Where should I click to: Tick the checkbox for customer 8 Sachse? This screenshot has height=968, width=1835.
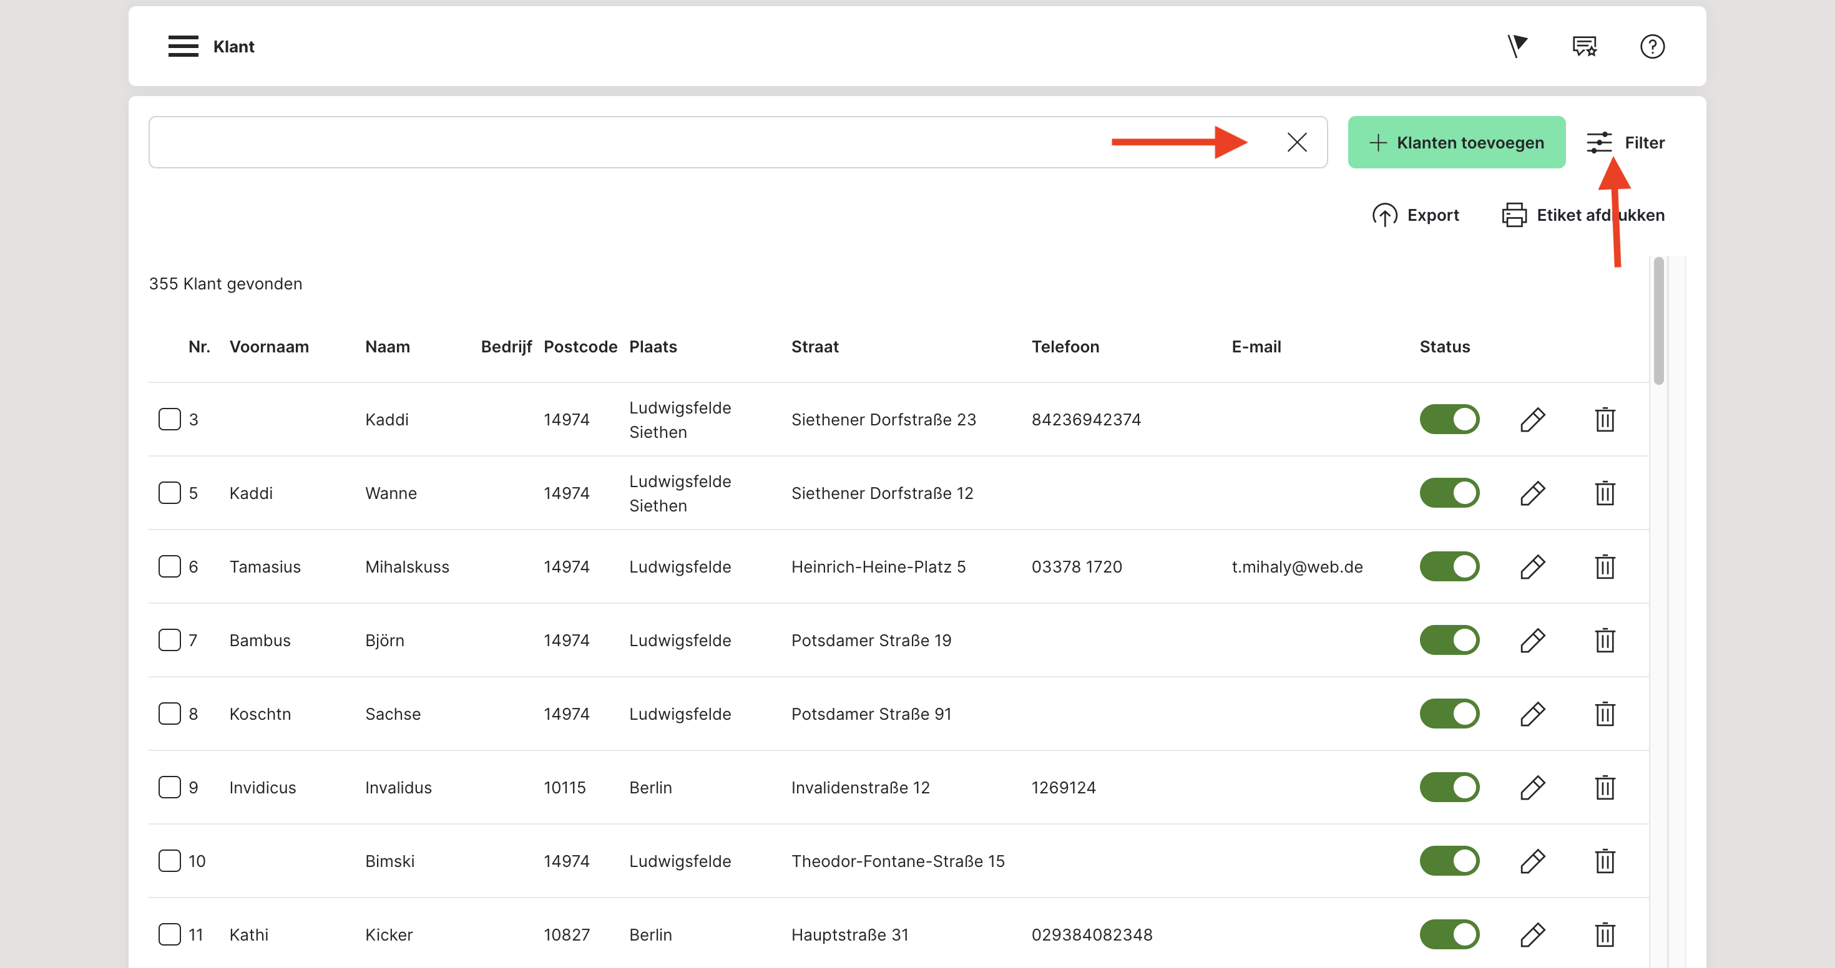pos(170,714)
